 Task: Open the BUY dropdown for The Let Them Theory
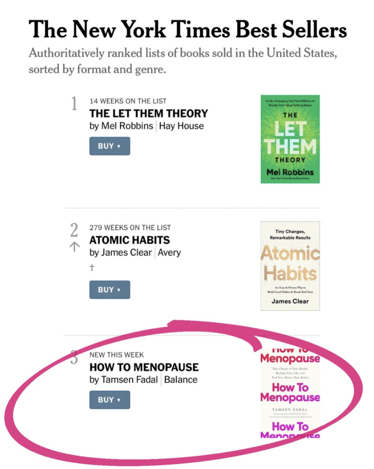(x=109, y=146)
